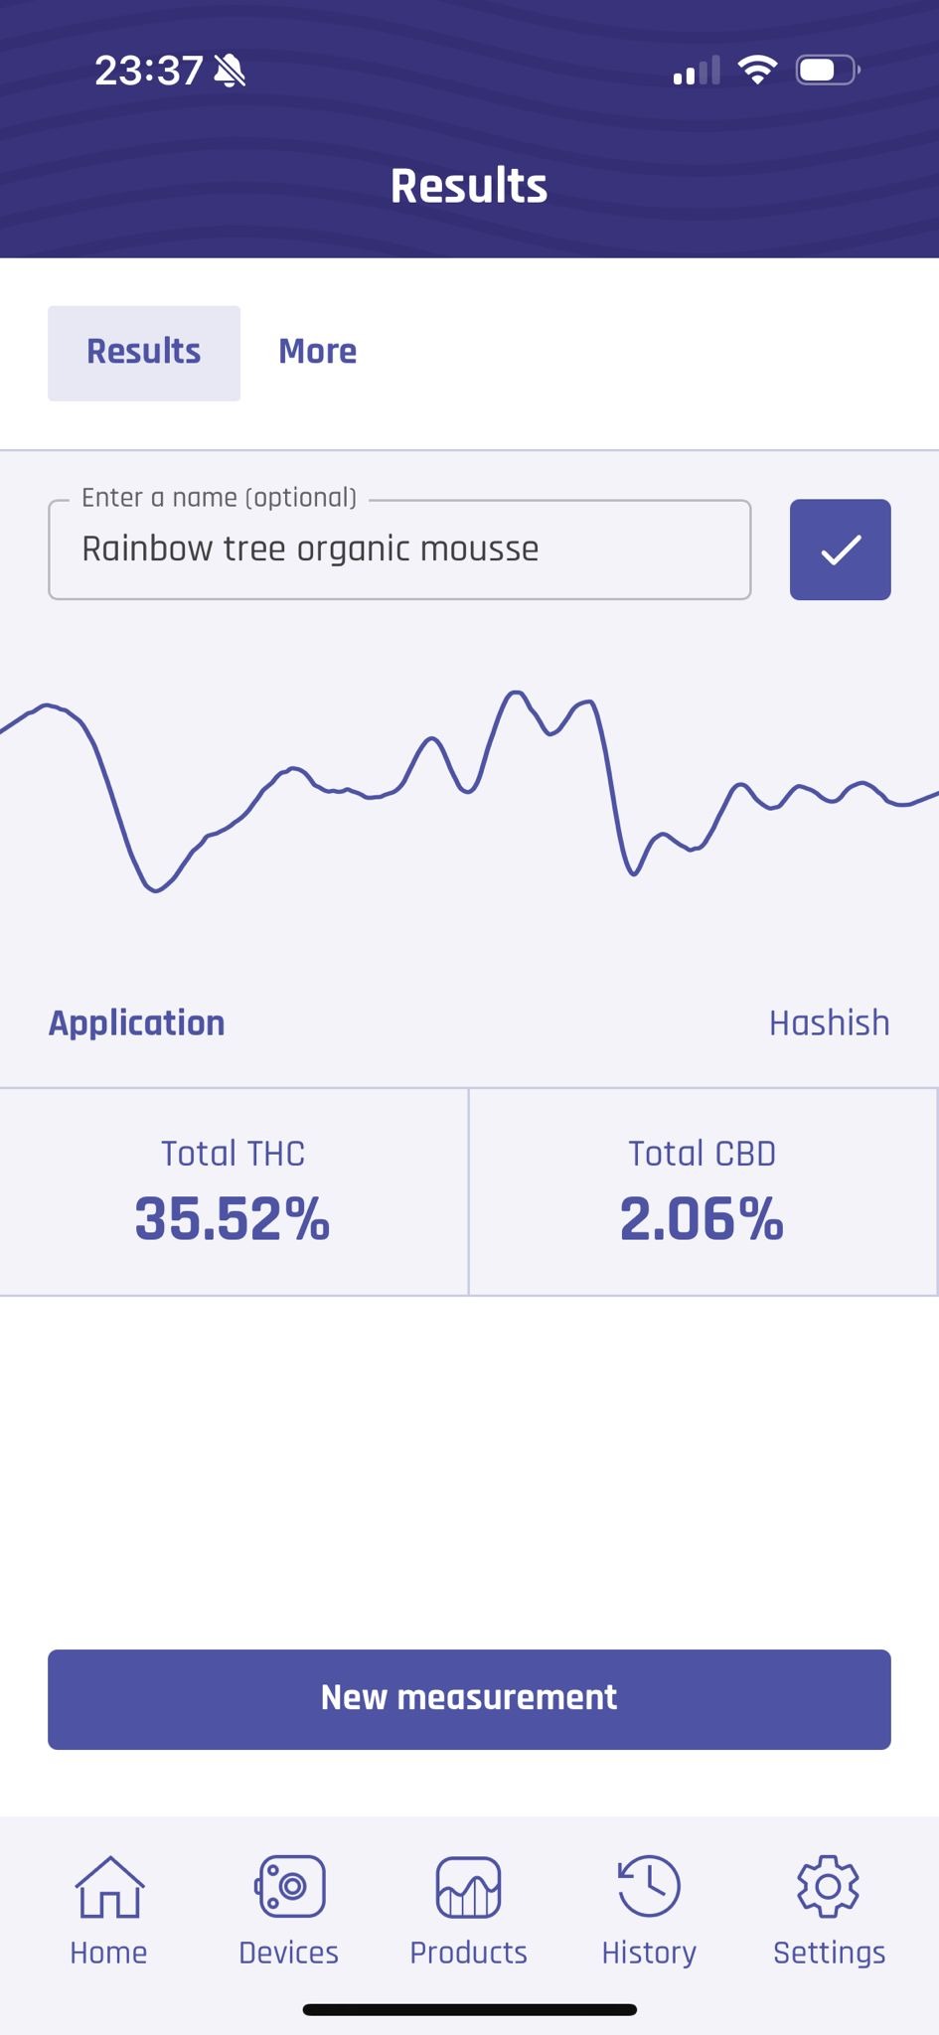
Task: Start a New measurement
Action: click(x=469, y=1699)
